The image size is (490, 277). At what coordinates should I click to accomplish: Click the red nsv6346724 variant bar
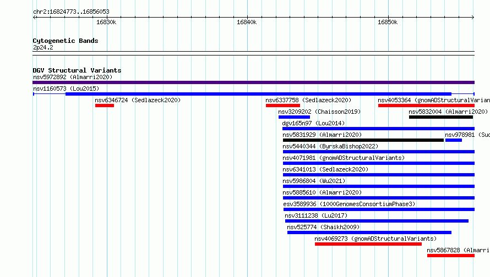click(x=105, y=106)
